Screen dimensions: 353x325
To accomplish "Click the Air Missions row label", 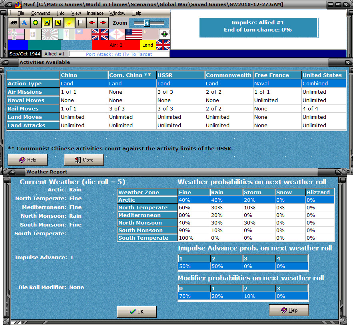I will pyautogui.click(x=33, y=92).
